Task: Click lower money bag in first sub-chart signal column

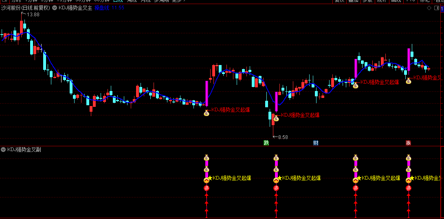Action: (x=207, y=169)
